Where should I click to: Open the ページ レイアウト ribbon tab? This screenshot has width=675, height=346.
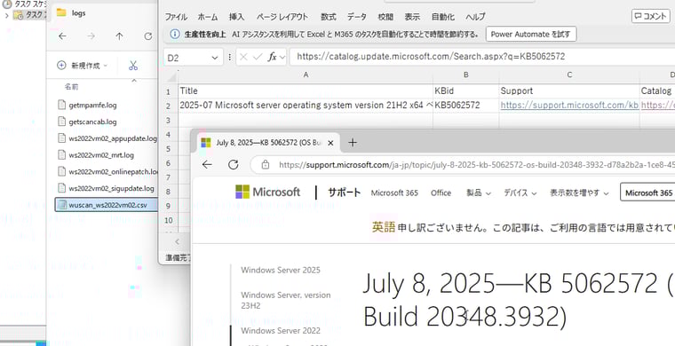tap(282, 17)
